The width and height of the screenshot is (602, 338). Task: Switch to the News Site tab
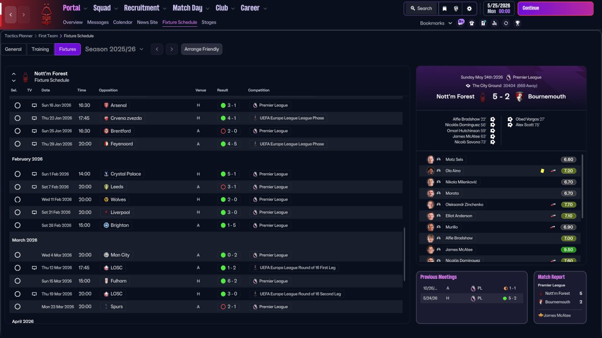[147, 23]
